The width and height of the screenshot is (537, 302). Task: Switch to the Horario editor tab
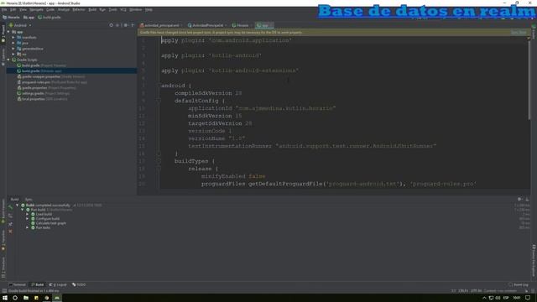tap(242, 25)
